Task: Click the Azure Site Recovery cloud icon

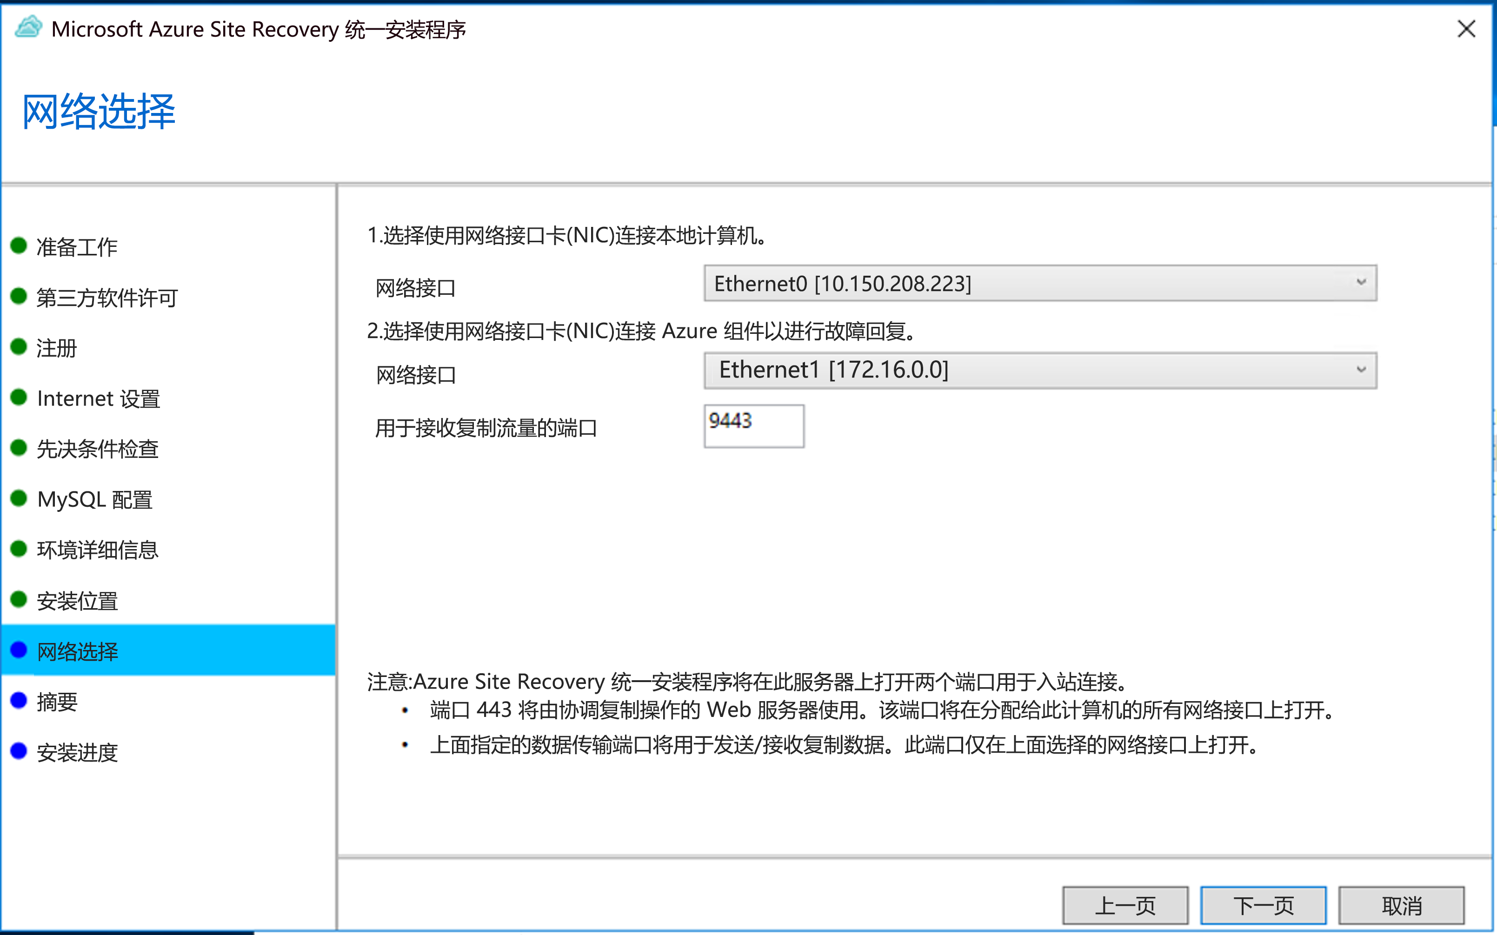Action: point(28,28)
